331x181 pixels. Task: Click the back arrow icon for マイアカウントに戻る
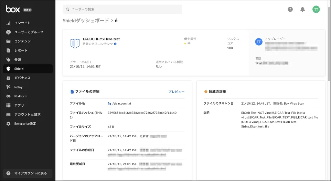[9, 173]
